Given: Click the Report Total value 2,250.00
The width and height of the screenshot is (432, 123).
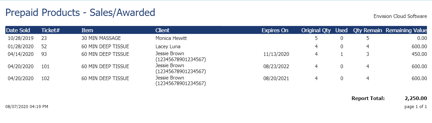Looking at the screenshot, I should [416, 98].
